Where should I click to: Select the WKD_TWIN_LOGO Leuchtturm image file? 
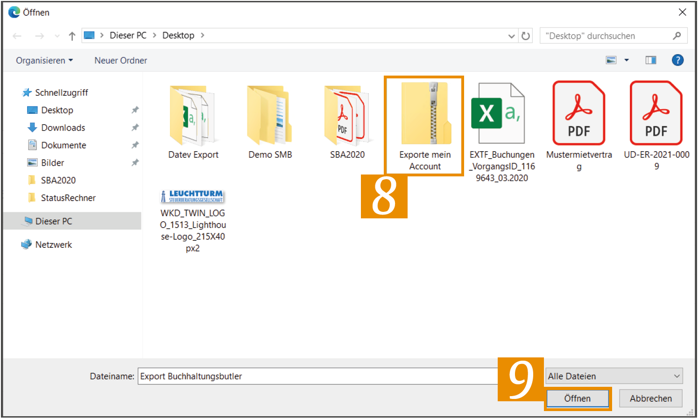click(193, 221)
